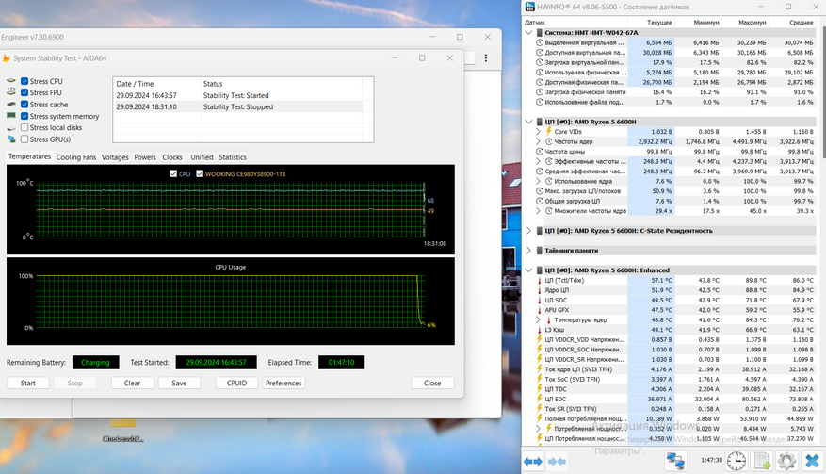Click the chip icon beside Stress cache
The width and height of the screenshot is (826, 474).
11,105
